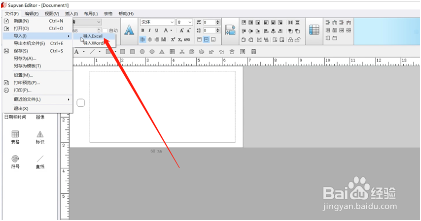Set vertical alignment to bottom

pyautogui.click(x=213, y=40)
